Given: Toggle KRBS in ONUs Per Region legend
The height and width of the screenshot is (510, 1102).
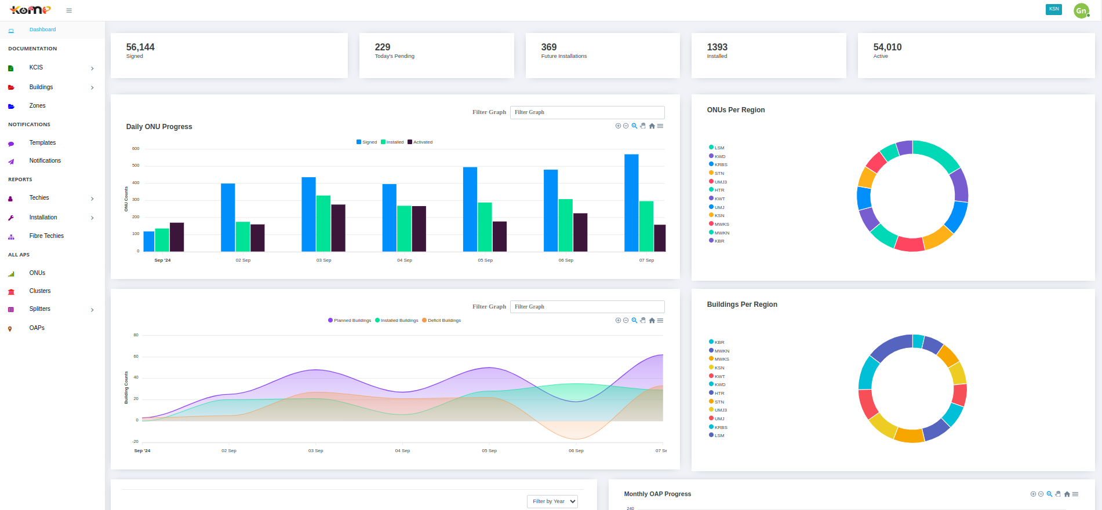Looking at the screenshot, I should coord(718,164).
